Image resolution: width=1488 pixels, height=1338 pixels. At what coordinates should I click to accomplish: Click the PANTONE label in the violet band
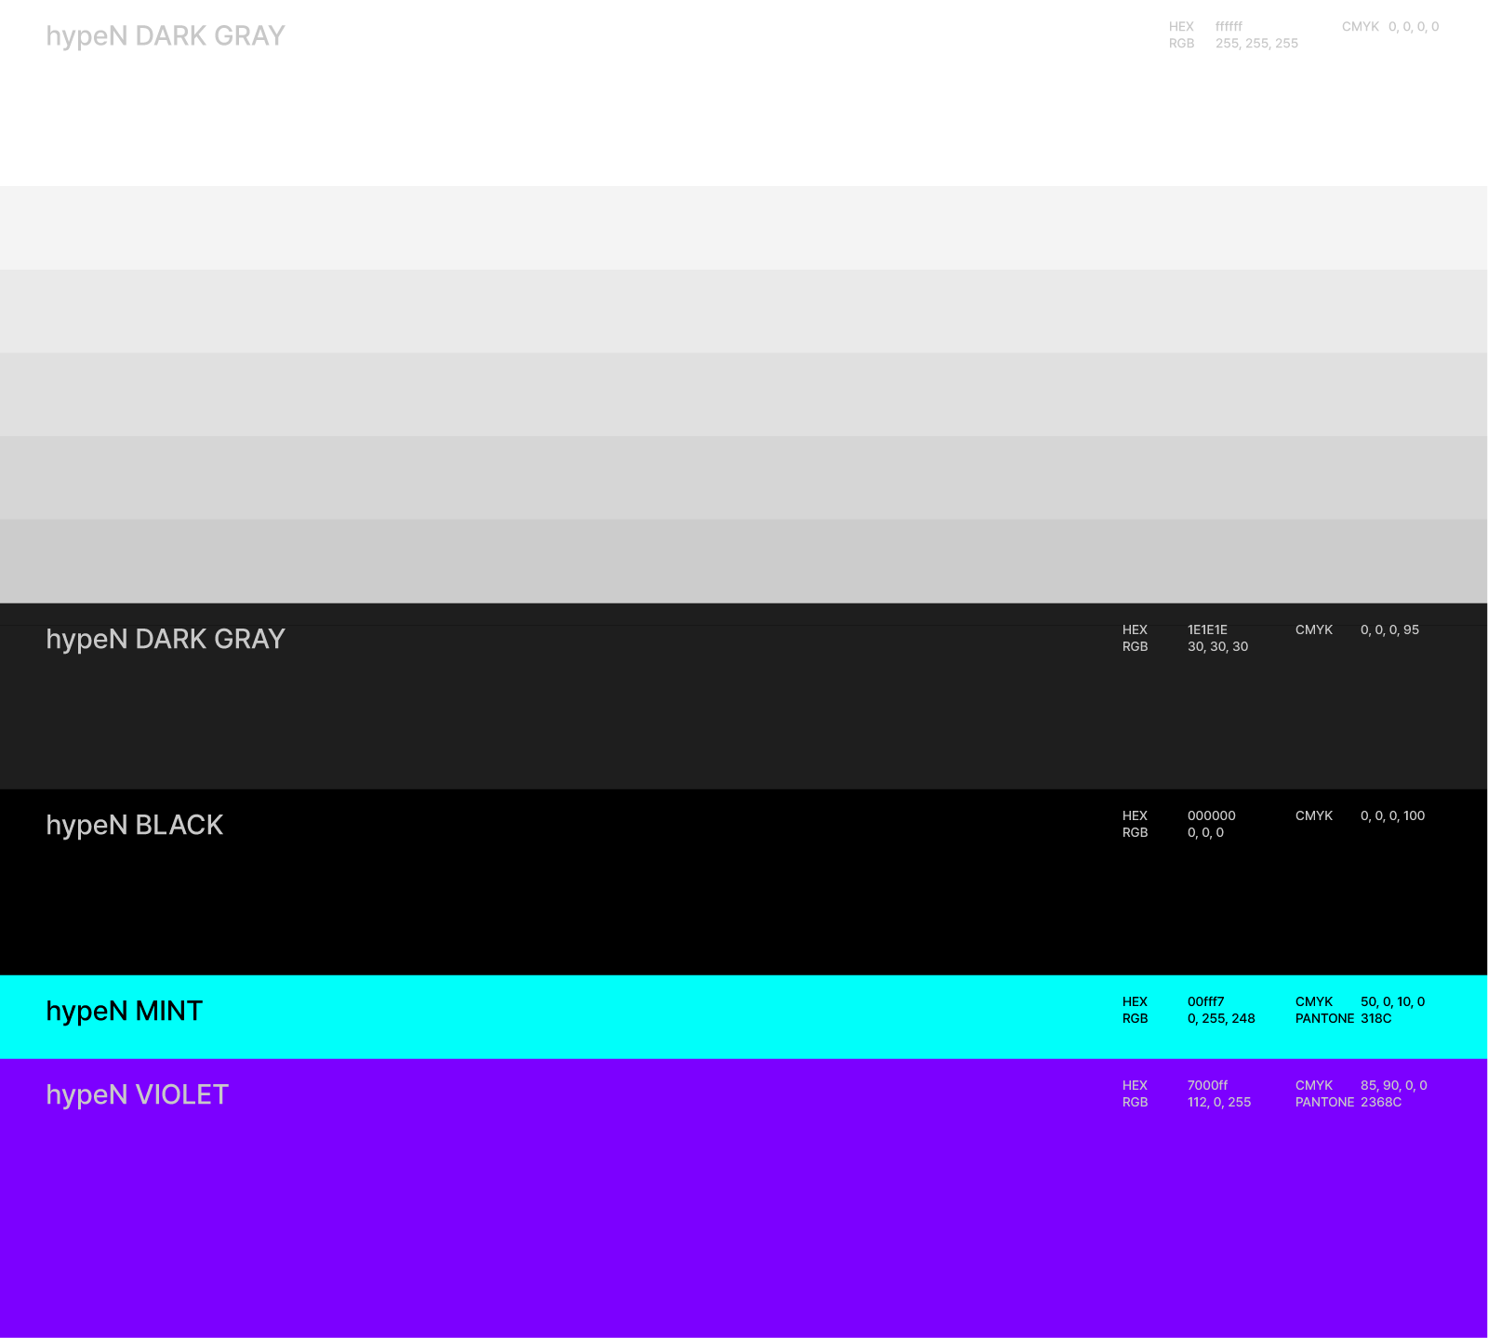click(x=1324, y=1103)
